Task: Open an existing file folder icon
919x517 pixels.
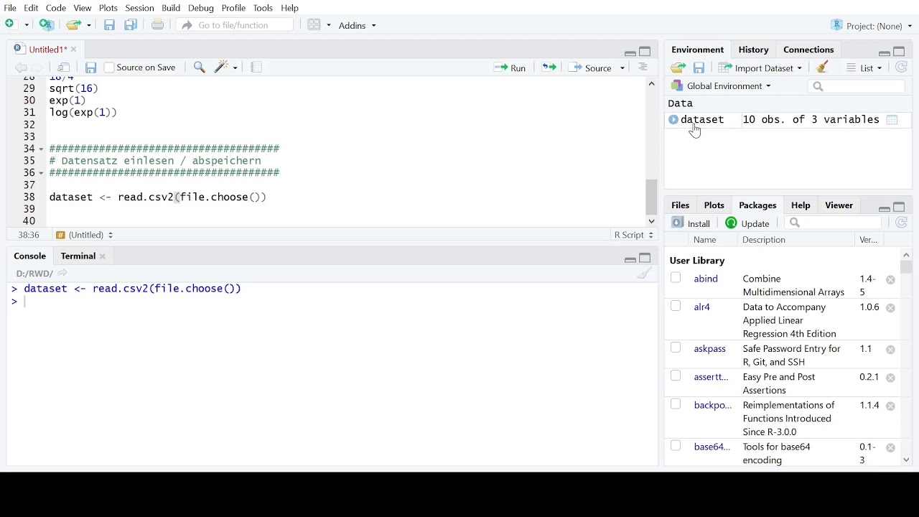Action: pos(73,25)
